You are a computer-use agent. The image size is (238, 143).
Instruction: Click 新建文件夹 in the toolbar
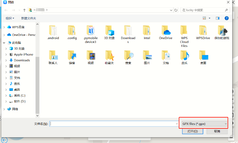pos(29,18)
